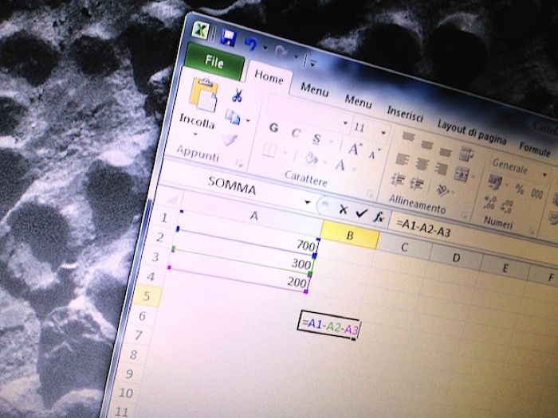Viewport: 558px width, 418px height.
Task: Select highlighted column header B
Action: tap(350, 235)
